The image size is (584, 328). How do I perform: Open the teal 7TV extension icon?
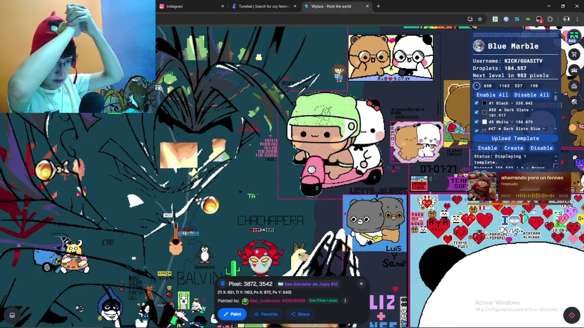coord(517,19)
